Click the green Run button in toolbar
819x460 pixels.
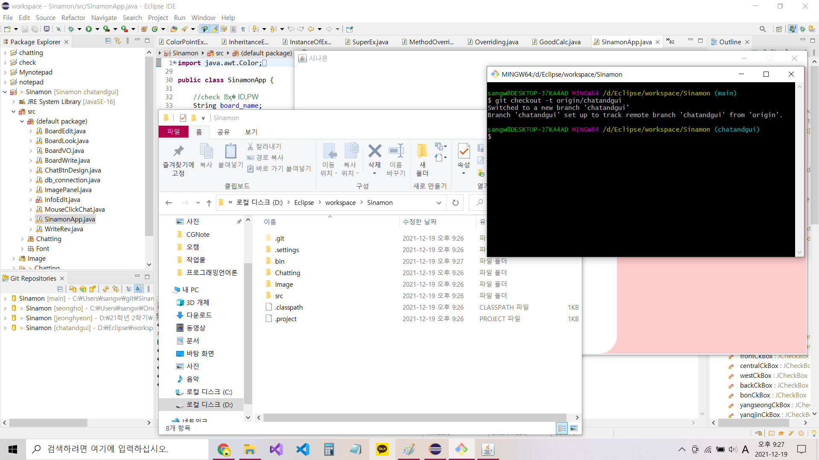[x=88, y=29]
